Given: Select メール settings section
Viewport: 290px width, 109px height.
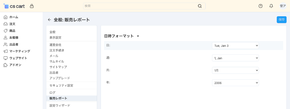Looking at the screenshot, I should coord(54,56).
